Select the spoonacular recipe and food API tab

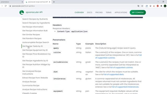(x=38, y=2)
